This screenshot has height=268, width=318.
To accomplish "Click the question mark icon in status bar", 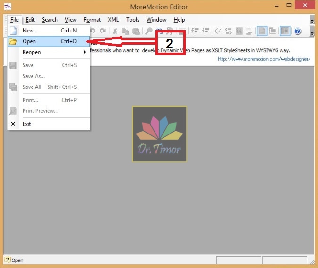I will [7, 260].
